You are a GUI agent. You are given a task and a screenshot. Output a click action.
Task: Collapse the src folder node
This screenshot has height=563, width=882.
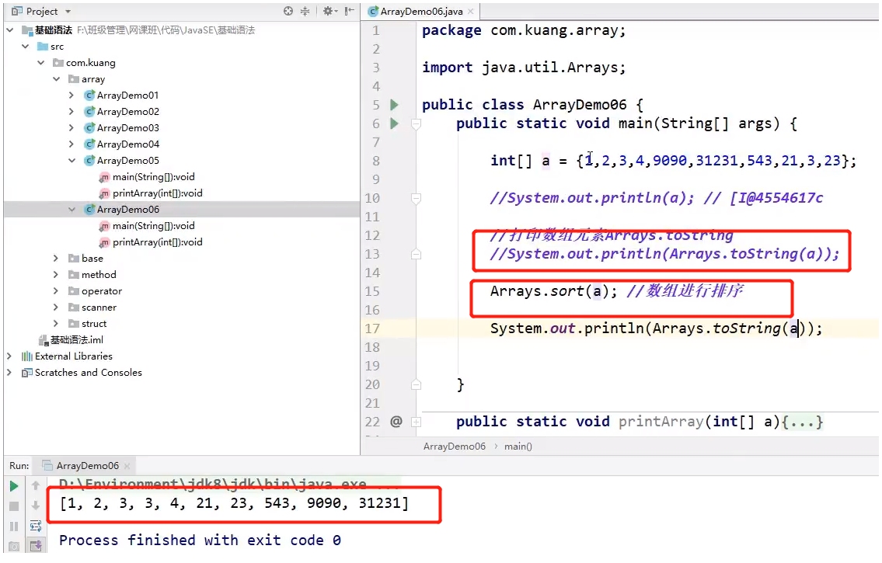point(26,46)
